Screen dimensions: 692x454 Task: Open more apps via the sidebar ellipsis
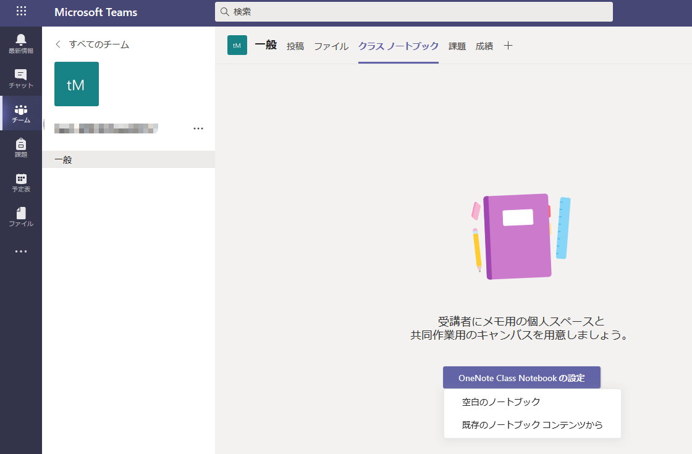[21, 251]
